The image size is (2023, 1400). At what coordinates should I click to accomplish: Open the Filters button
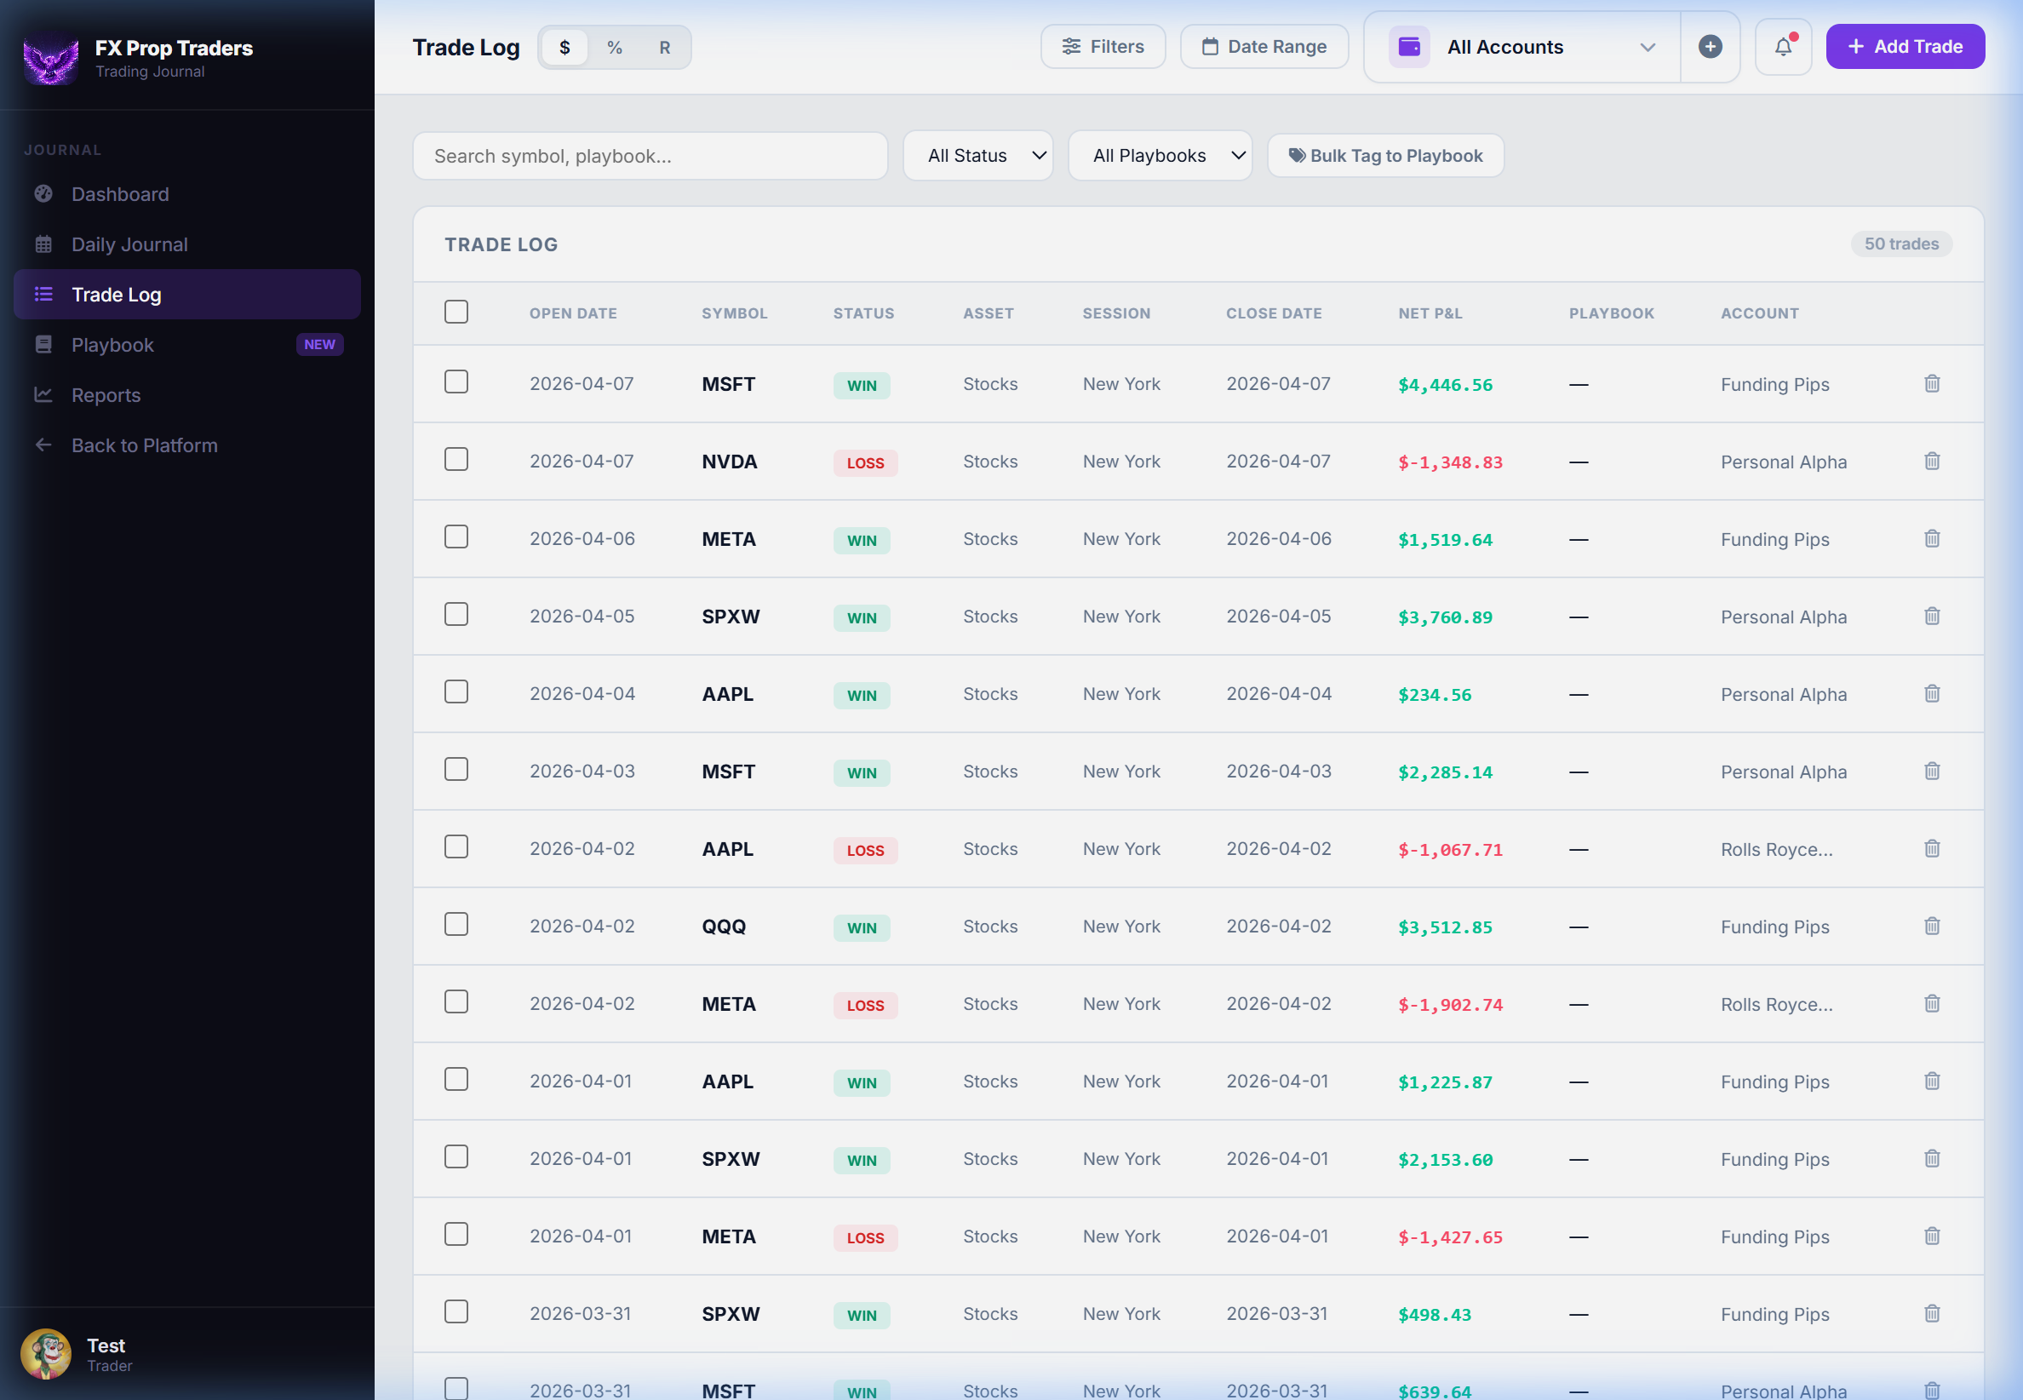click(x=1103, y=47)
